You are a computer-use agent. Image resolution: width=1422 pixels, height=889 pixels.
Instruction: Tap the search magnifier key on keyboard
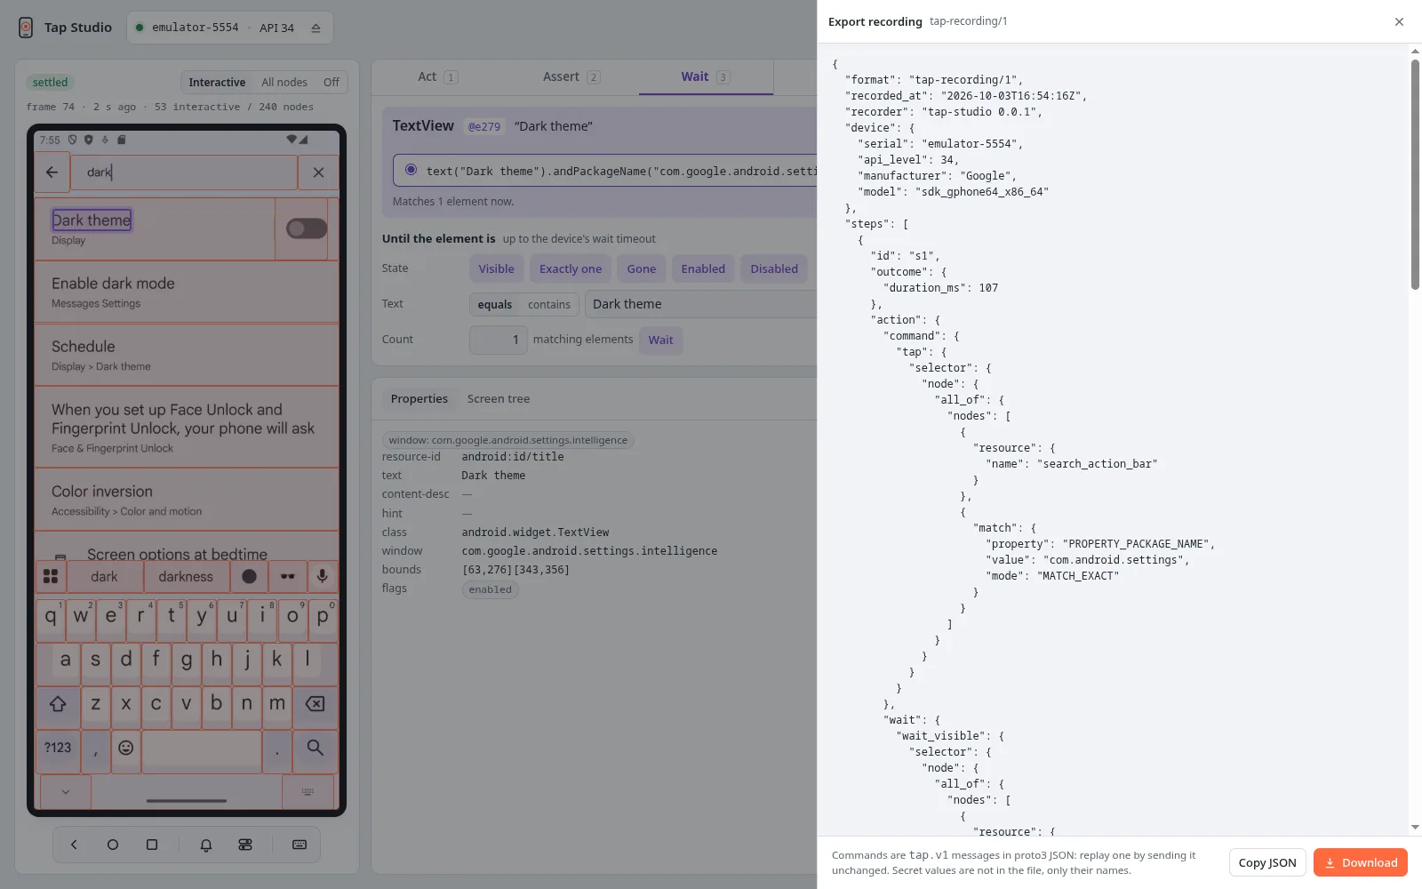pyautogui.click(x=315, y=748)
